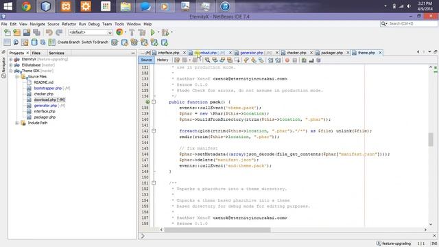The width and height of the screenshot is (439, 247).
Task: Click the Debug Project icon
Action: pyautogui.click(x=165, y=32)
